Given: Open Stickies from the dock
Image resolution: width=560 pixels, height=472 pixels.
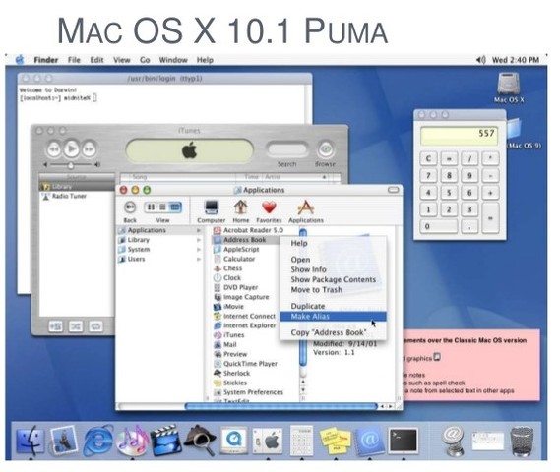Looking at the screenshot, I should (x=336, y=441).
